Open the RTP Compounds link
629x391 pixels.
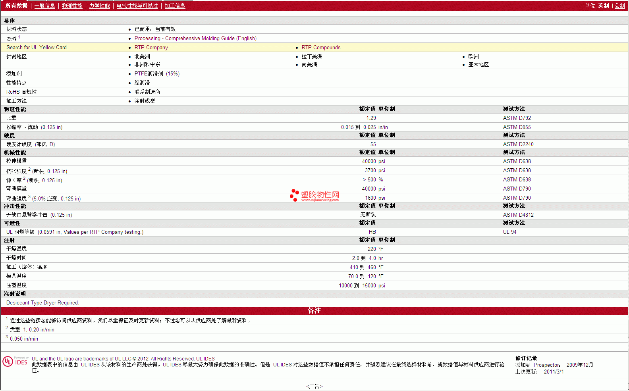pyautogui.click(x=321, y=47)
